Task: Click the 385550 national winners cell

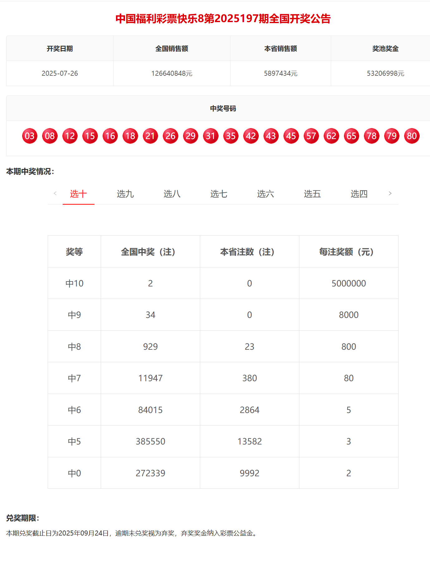Action: (150, 441)
